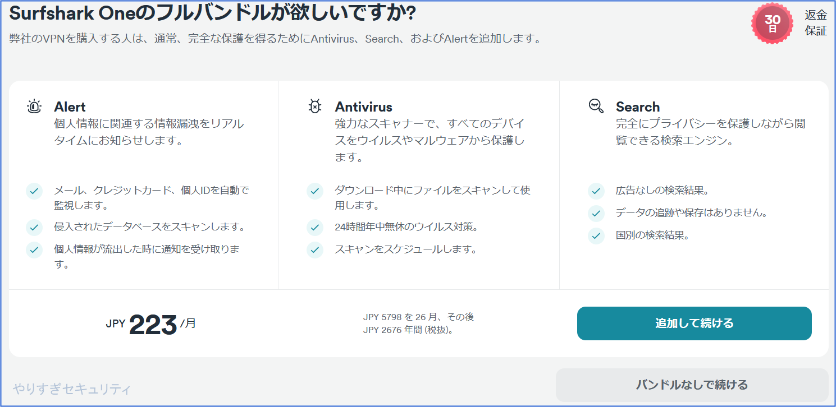Click the Alert heading
This screenshot has width=836, height=407.
pyautogui.click(x=70, y=107)
